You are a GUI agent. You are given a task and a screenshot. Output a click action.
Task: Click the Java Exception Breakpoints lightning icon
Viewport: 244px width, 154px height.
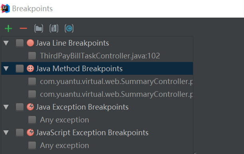30,107
